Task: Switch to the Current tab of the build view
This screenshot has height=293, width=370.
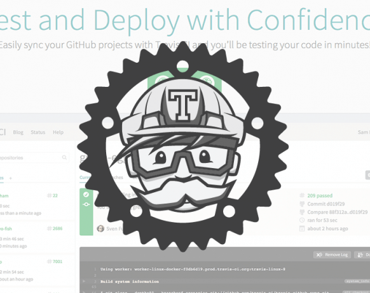Action: (x=85, y=177)
